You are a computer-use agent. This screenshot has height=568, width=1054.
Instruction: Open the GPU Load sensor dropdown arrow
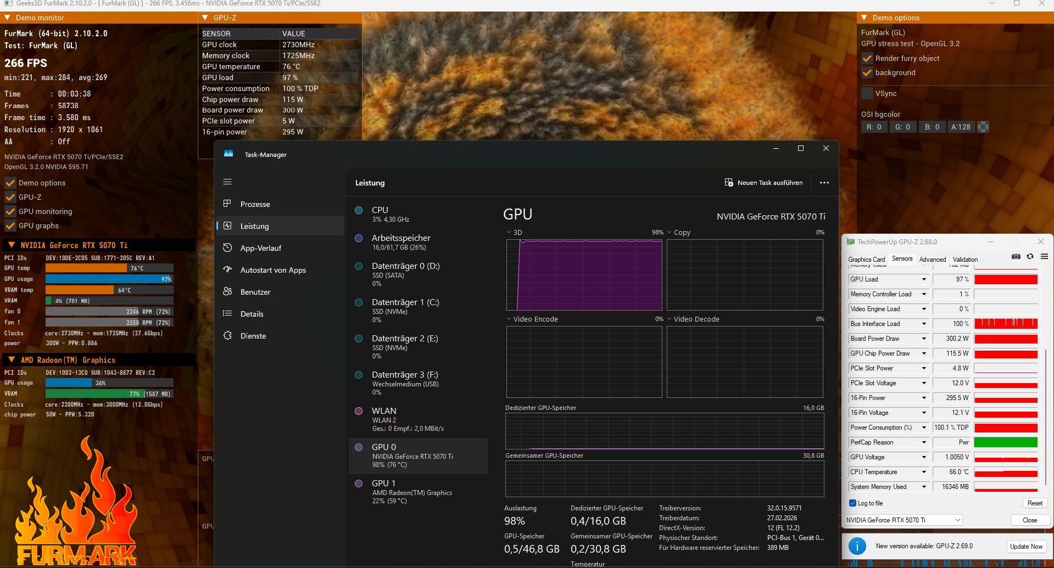point(924,279)
